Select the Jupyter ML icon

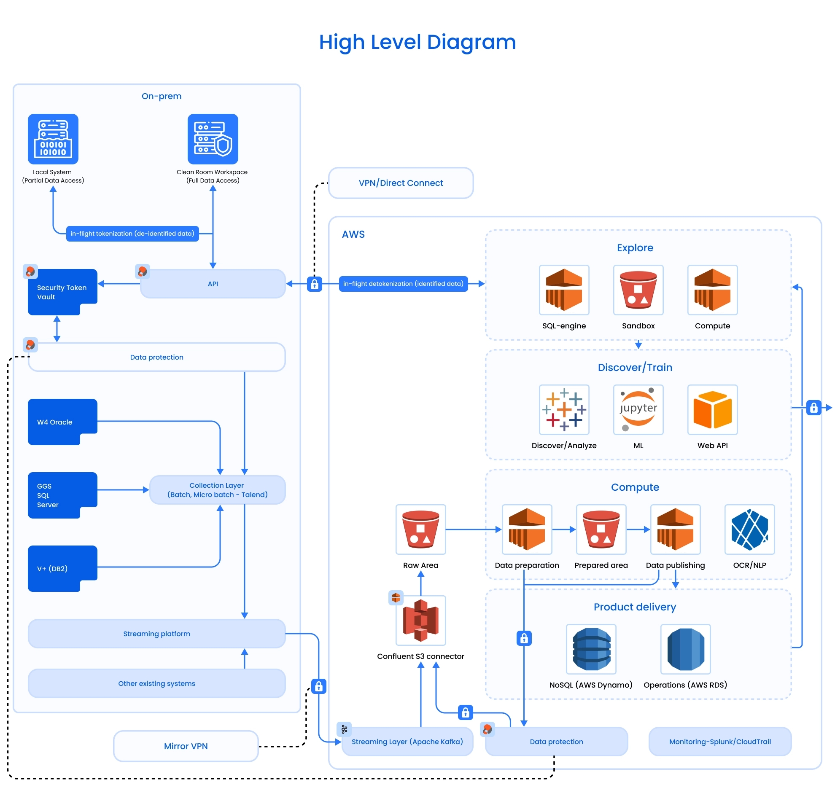[638, 410]
